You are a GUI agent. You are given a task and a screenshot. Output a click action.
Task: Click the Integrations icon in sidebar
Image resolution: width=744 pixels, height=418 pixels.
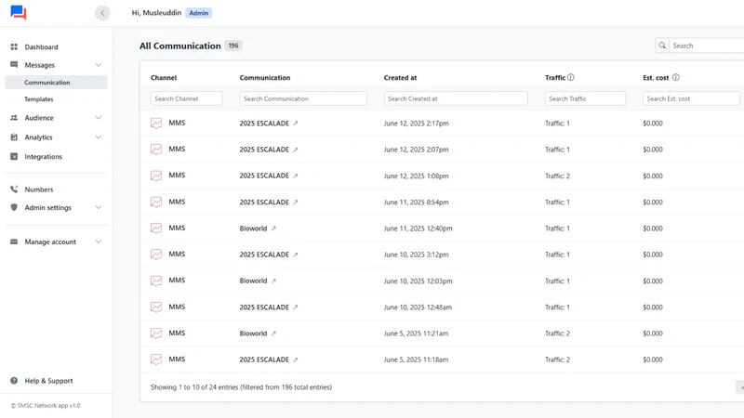pyautogui.click(x=14, y=156)
